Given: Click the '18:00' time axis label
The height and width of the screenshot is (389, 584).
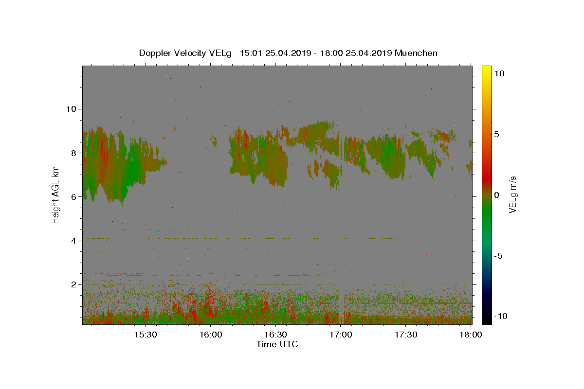Looking at the screenshot, I should [x=471, y=335].
